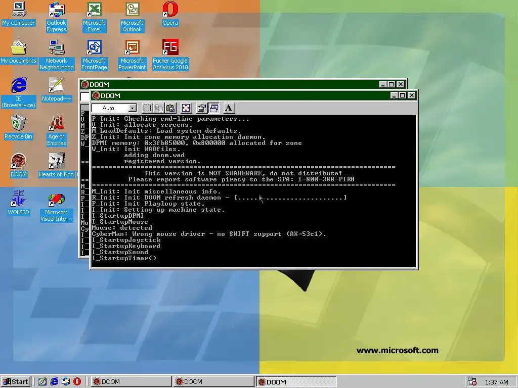Screen dimensions: 518x388
Task: Click the Start button
Action: coord(16,382)
